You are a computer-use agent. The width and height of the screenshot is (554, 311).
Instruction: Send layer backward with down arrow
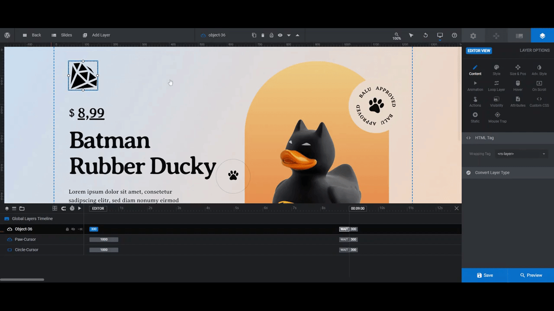[289, 35]
